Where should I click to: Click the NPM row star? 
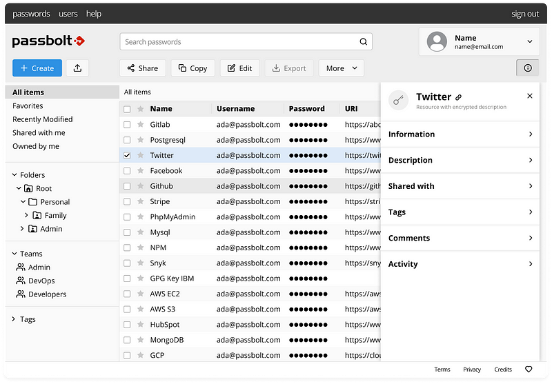pos(141,247)
